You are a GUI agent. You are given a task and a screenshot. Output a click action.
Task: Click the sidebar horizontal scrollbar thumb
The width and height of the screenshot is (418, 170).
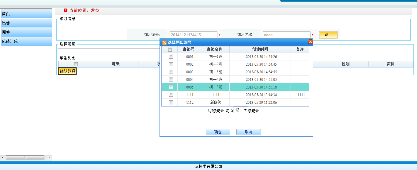(x=25, y=157)
